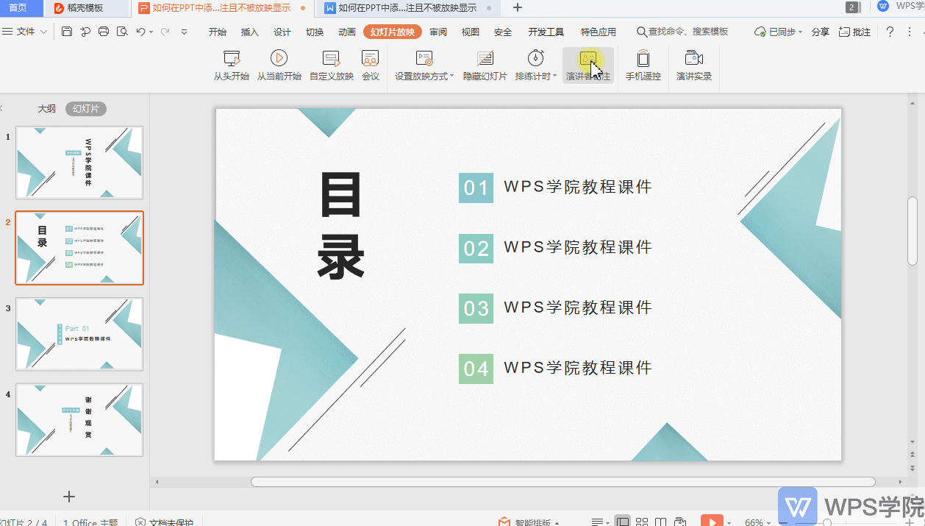Click the Share (分享) button
925x526 pixels.
(821, 32)
